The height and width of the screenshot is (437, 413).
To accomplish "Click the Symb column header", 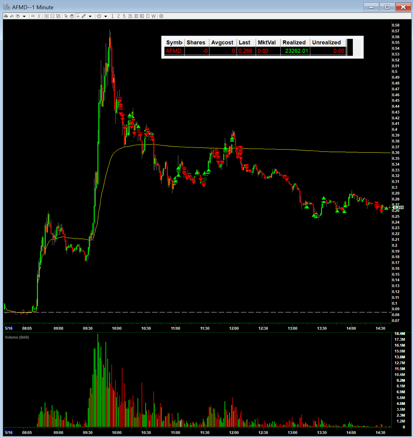I will (x=174, y=43).
